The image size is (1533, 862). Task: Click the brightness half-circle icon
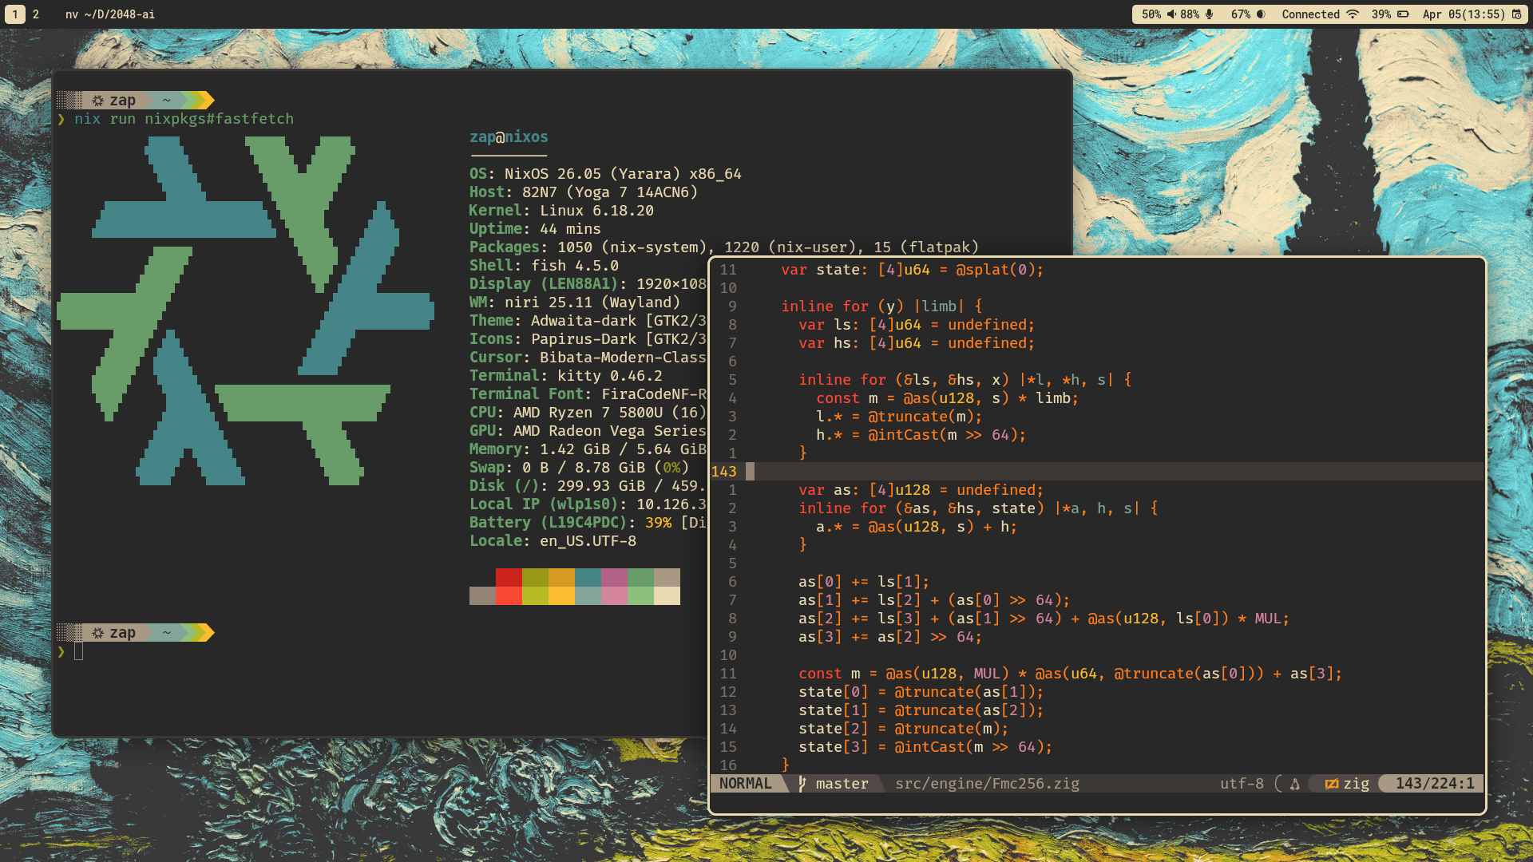tap(1261, 14)
